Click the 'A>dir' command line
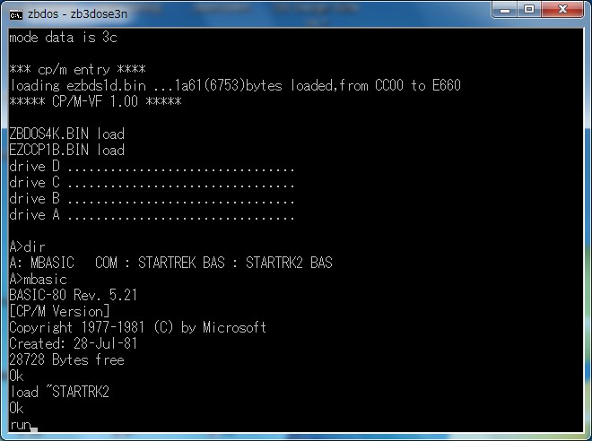Image resolution: width=592 pixels, height=441 pixels. click(27, 246)
